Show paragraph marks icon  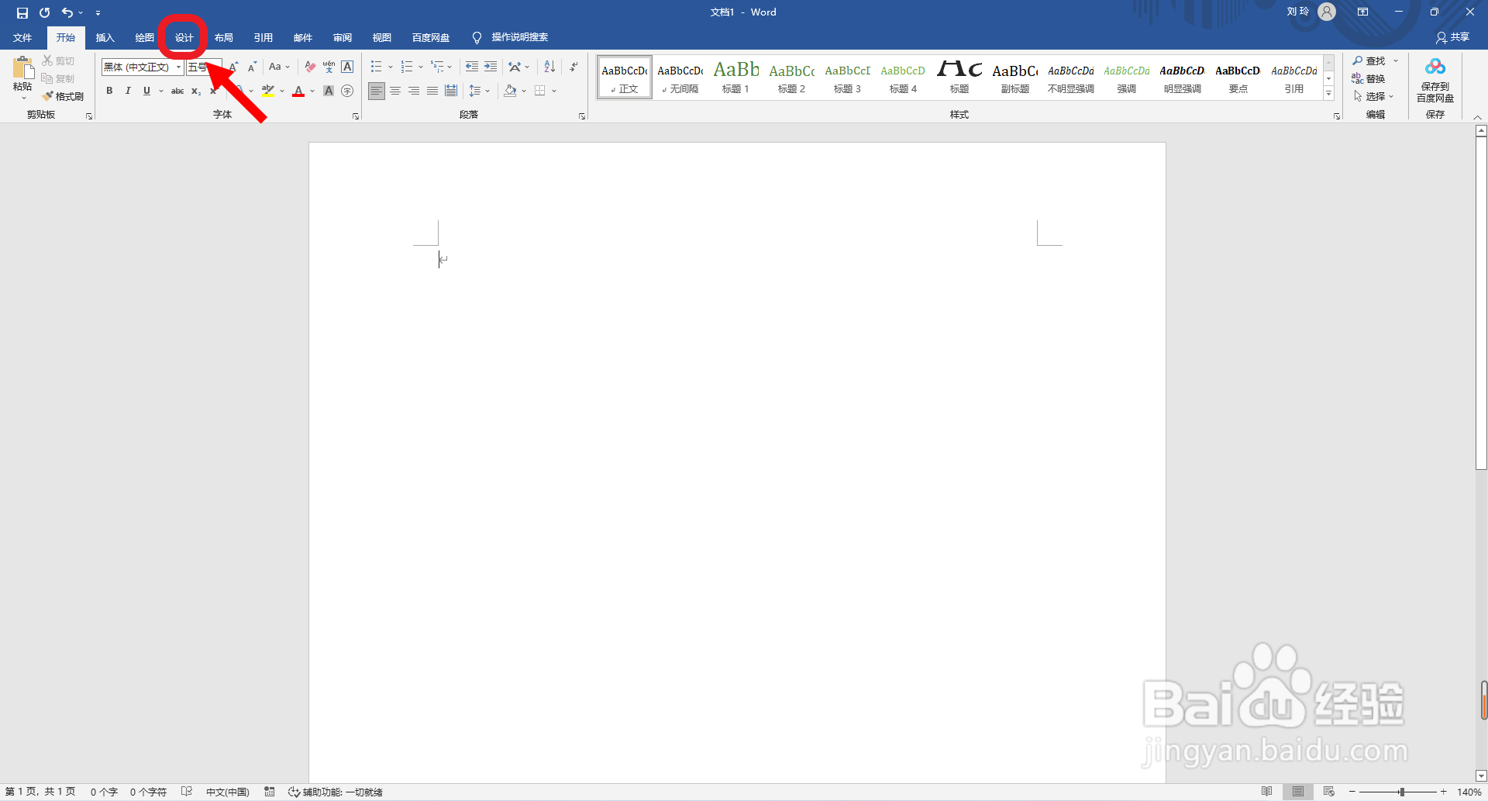point(573,67)
